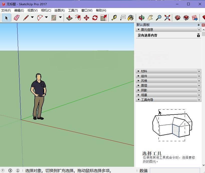Close the 阴影 panel
The height and width of the screenshot is (173, 205).
199,90
